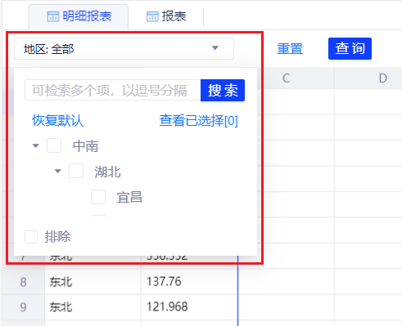Click the 查询 button

coord(350,48)
